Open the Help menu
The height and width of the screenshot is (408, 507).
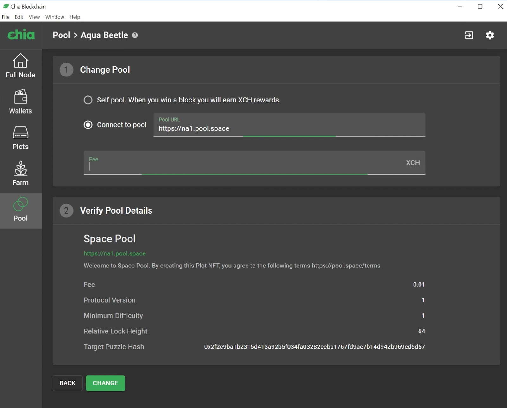75,17
